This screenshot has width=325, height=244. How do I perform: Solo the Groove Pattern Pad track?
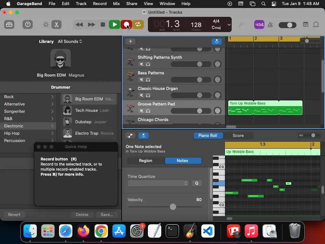coord(148,111)
